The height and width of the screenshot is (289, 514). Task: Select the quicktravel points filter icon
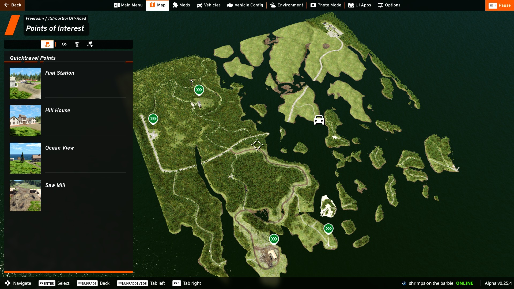coord(47,44)
